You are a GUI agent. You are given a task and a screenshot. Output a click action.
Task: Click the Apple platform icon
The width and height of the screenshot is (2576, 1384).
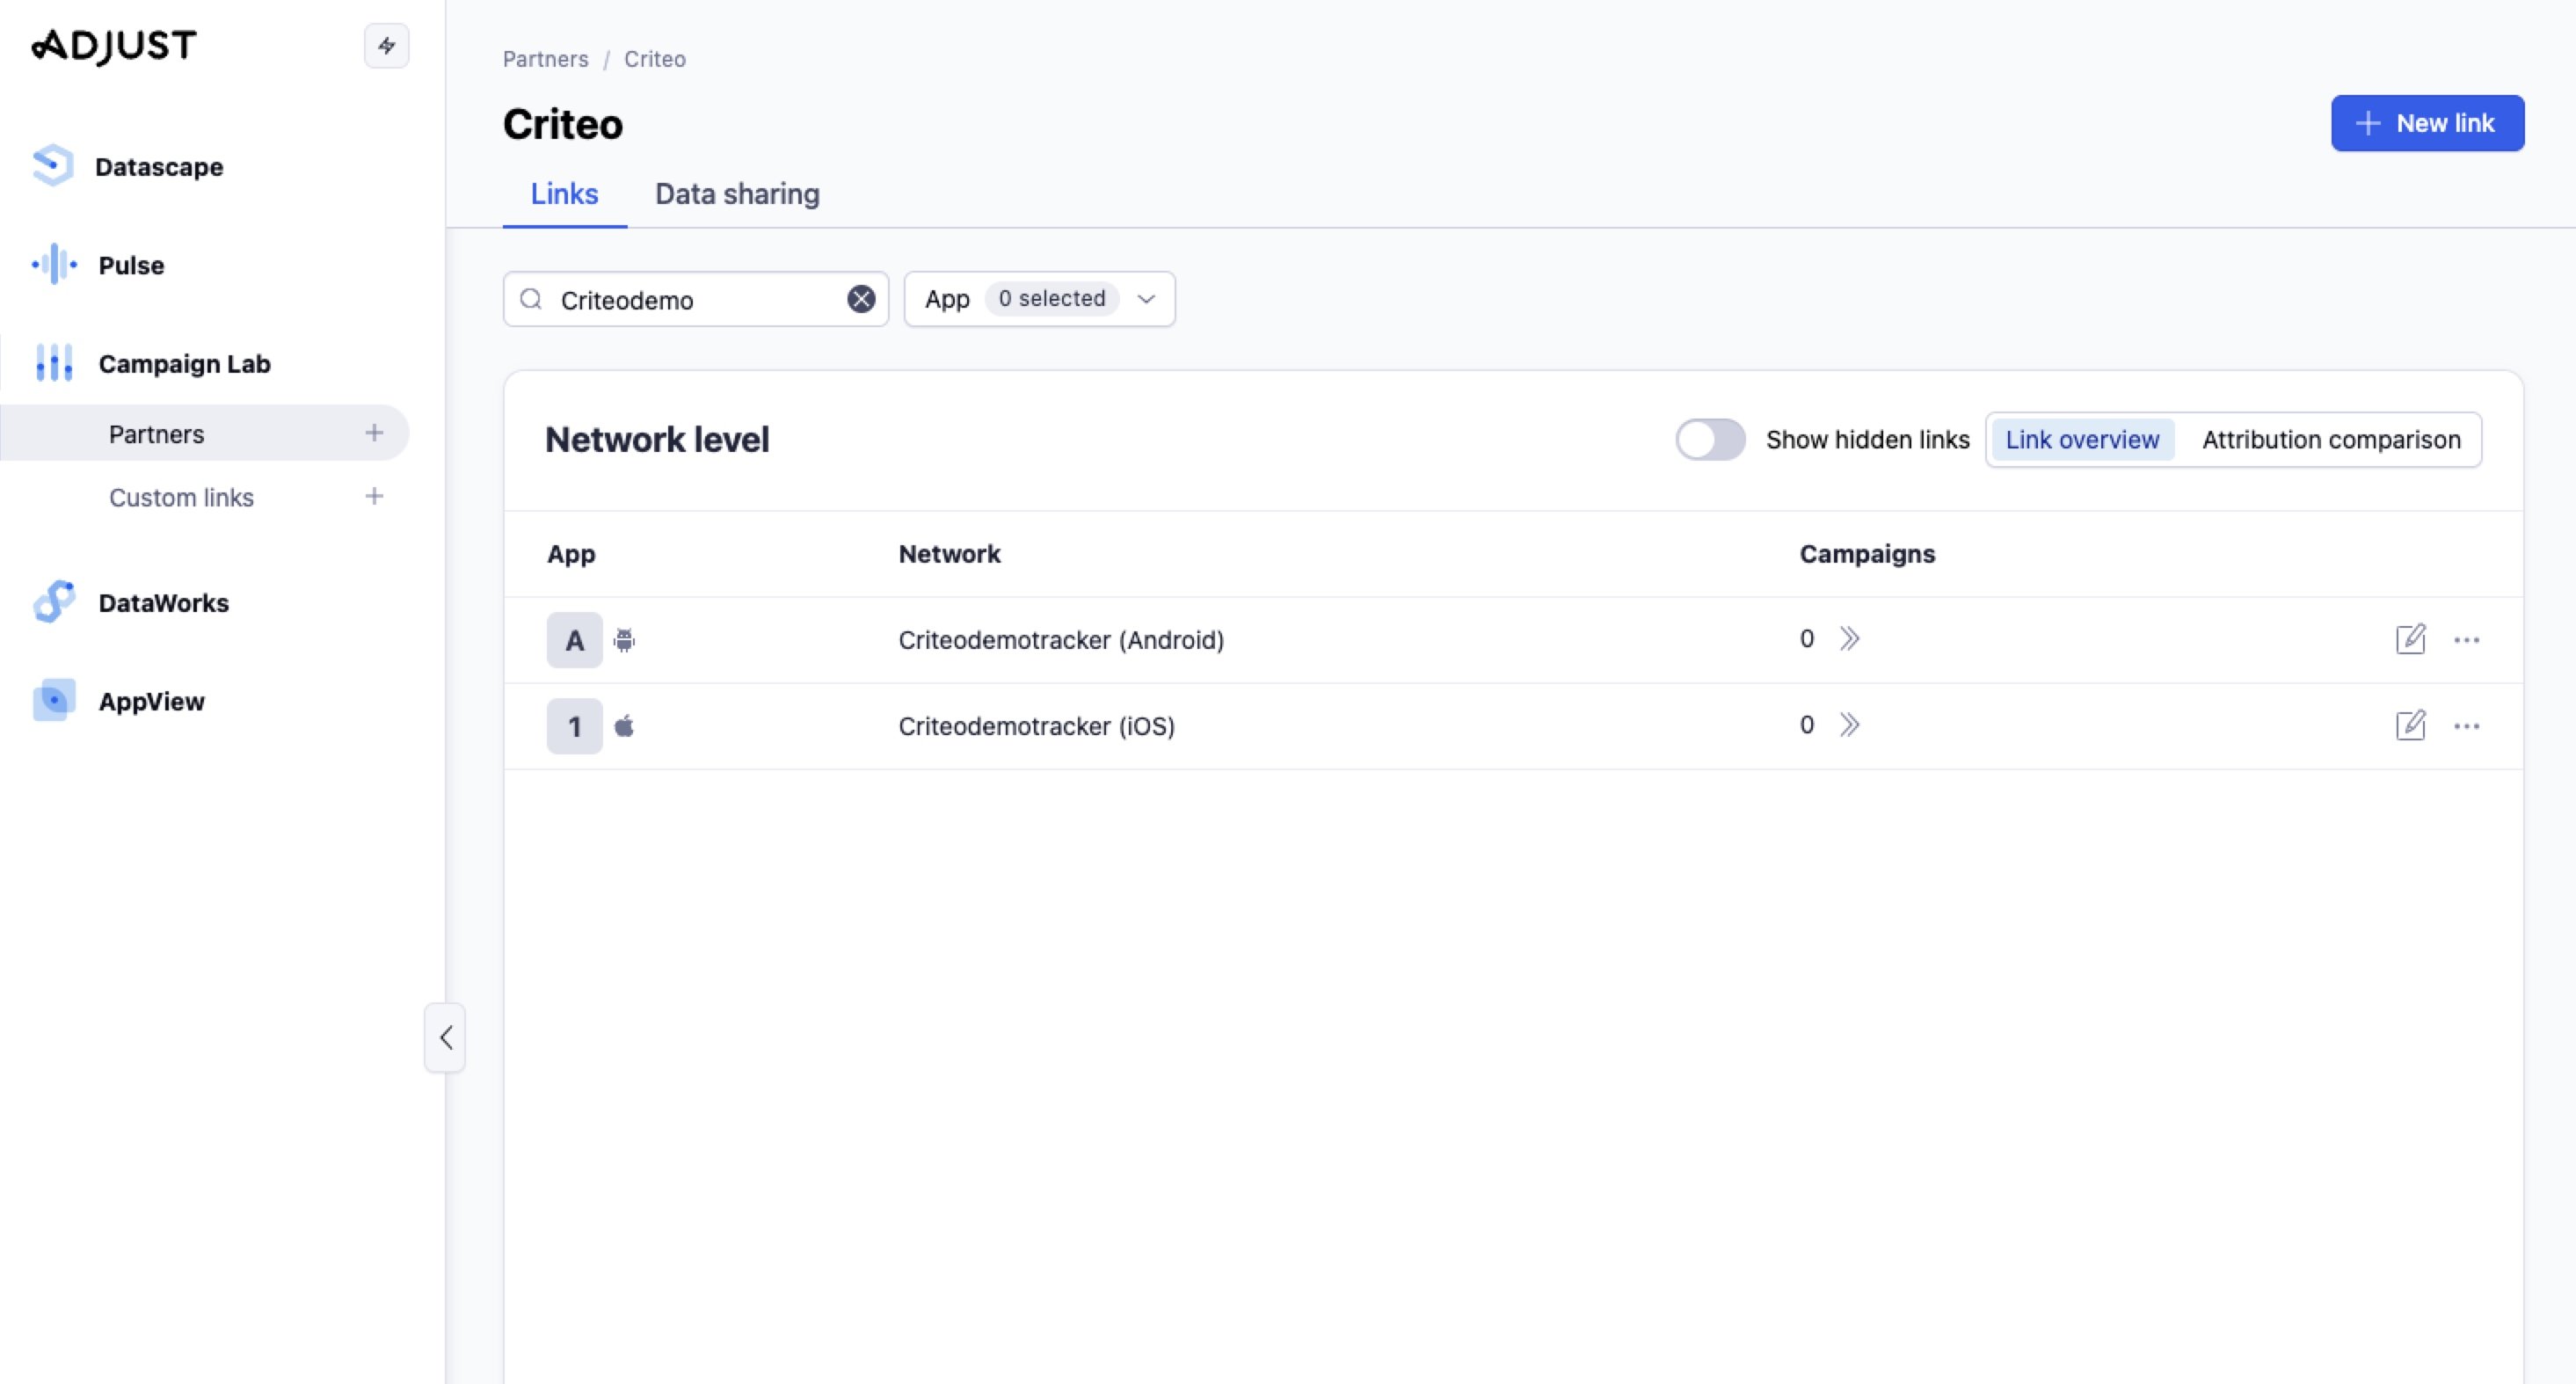coord(624,726)
